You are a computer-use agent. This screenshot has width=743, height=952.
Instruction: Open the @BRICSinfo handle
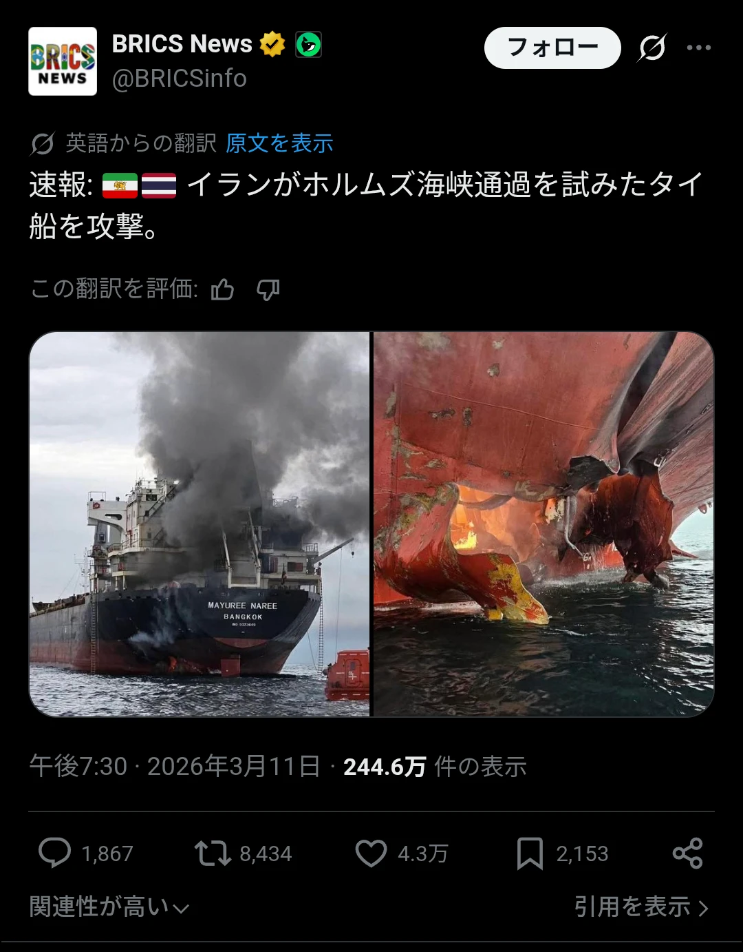(x=179, y=79)
